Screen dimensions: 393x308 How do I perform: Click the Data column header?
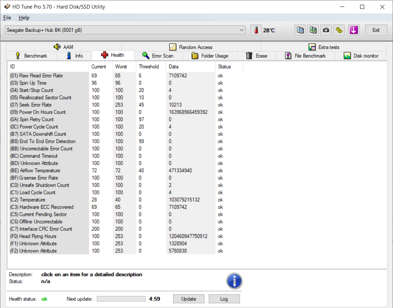click(x=190, y=67)
